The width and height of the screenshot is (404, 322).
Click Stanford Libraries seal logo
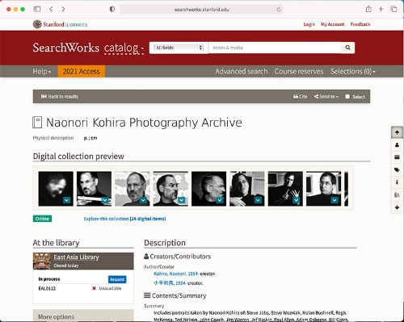[x=37, y=24]
